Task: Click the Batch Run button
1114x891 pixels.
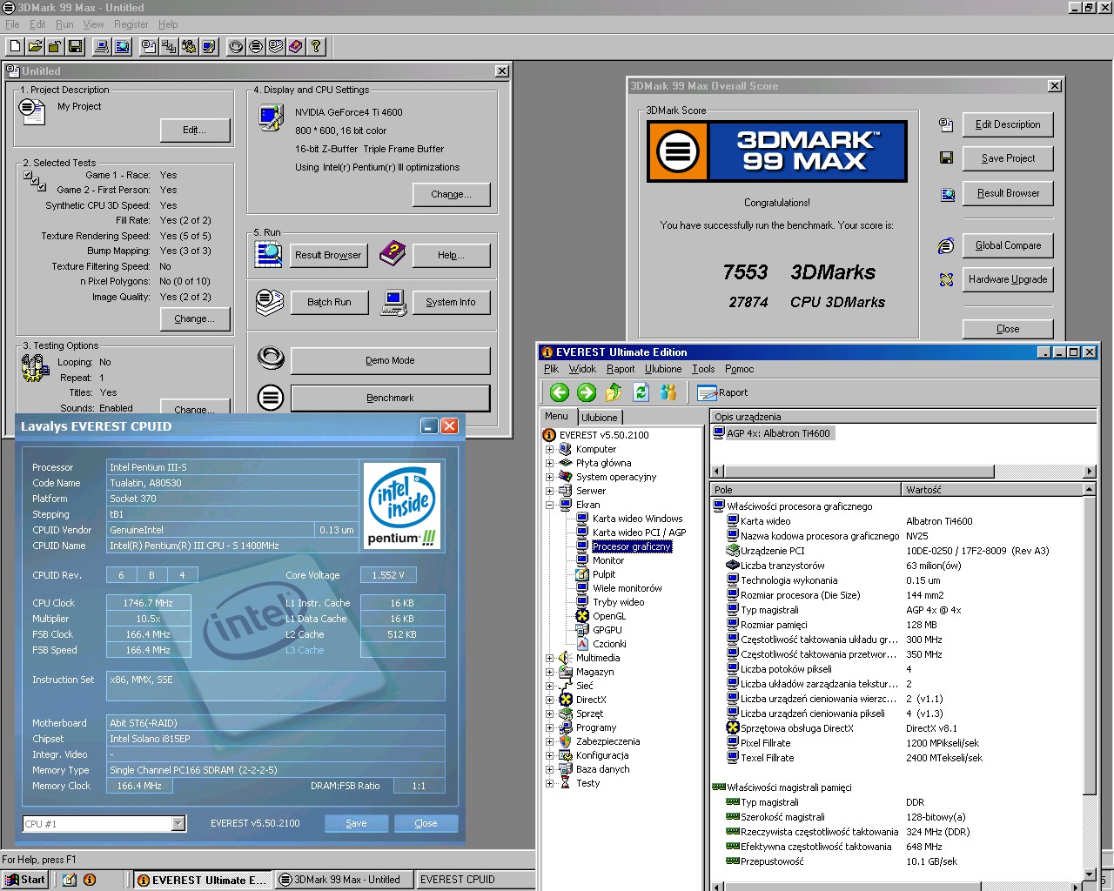Action: click(329, 303)
